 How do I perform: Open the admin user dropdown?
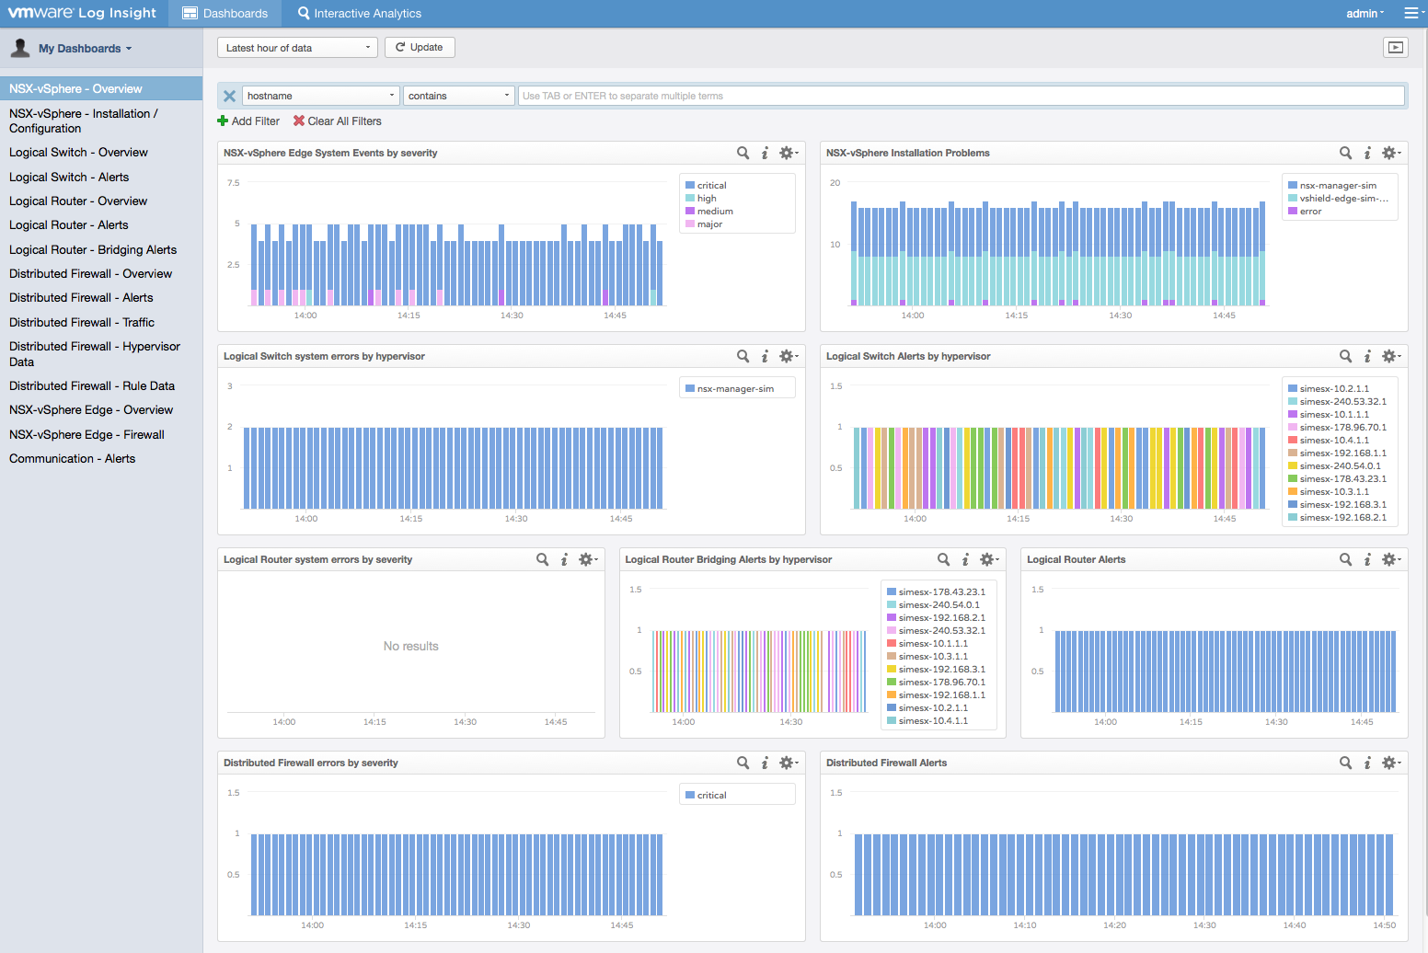1365,13
